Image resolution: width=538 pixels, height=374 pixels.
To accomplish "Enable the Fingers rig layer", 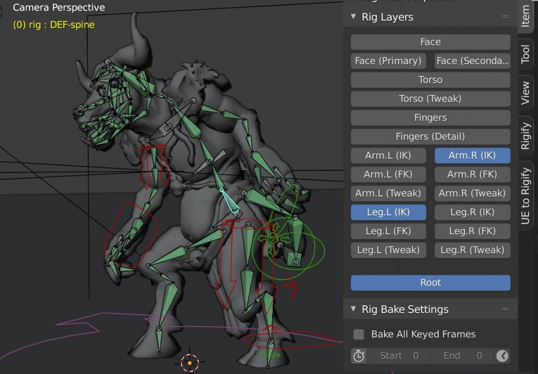I will coord(430,118).
